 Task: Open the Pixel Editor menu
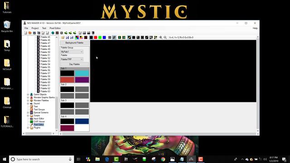tap(55, 28)
